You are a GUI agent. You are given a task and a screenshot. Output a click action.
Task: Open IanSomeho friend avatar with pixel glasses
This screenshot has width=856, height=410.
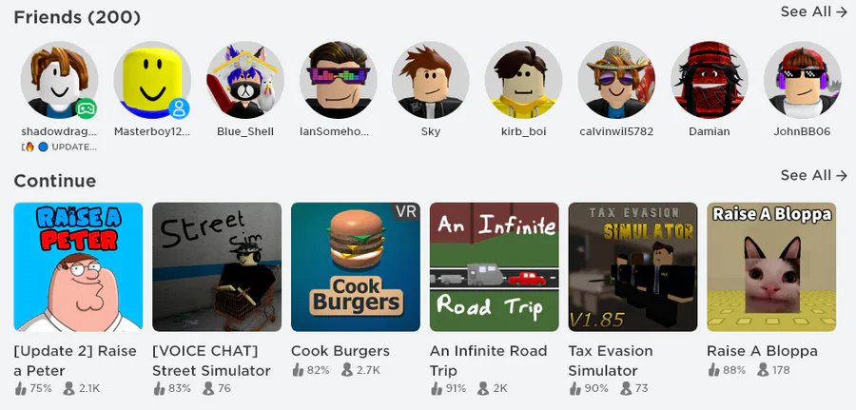point(338,80)
